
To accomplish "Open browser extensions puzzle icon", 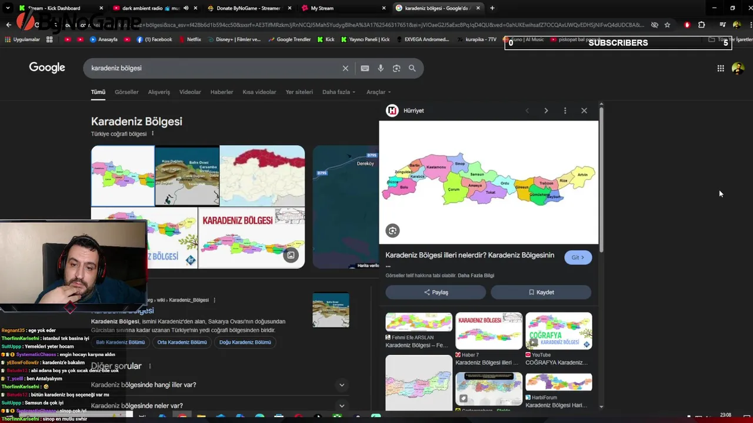I will tap(701, 25).
